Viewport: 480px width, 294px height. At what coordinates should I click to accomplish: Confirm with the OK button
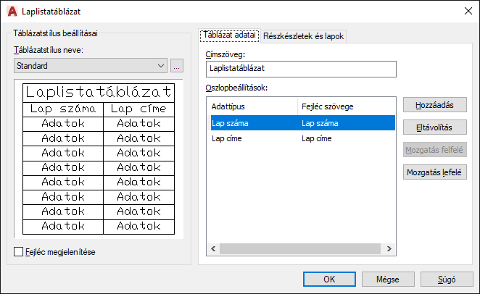tap(329, 278)
